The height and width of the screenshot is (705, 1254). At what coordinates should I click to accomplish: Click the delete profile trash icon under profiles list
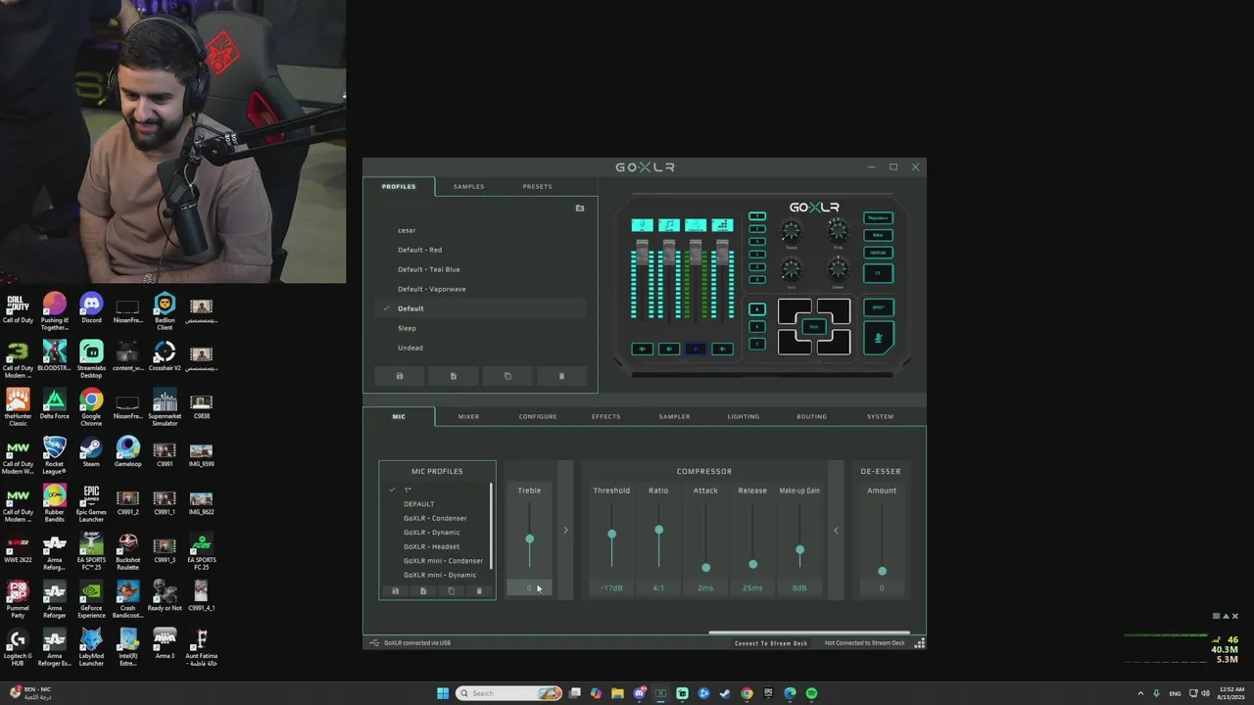561,376
